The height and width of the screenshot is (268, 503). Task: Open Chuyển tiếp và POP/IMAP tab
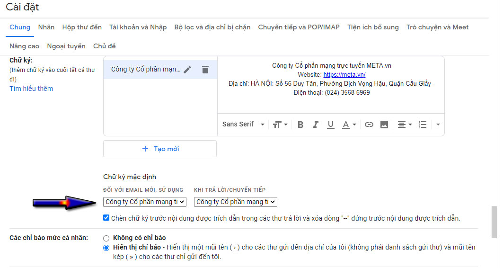click(299, 27)
